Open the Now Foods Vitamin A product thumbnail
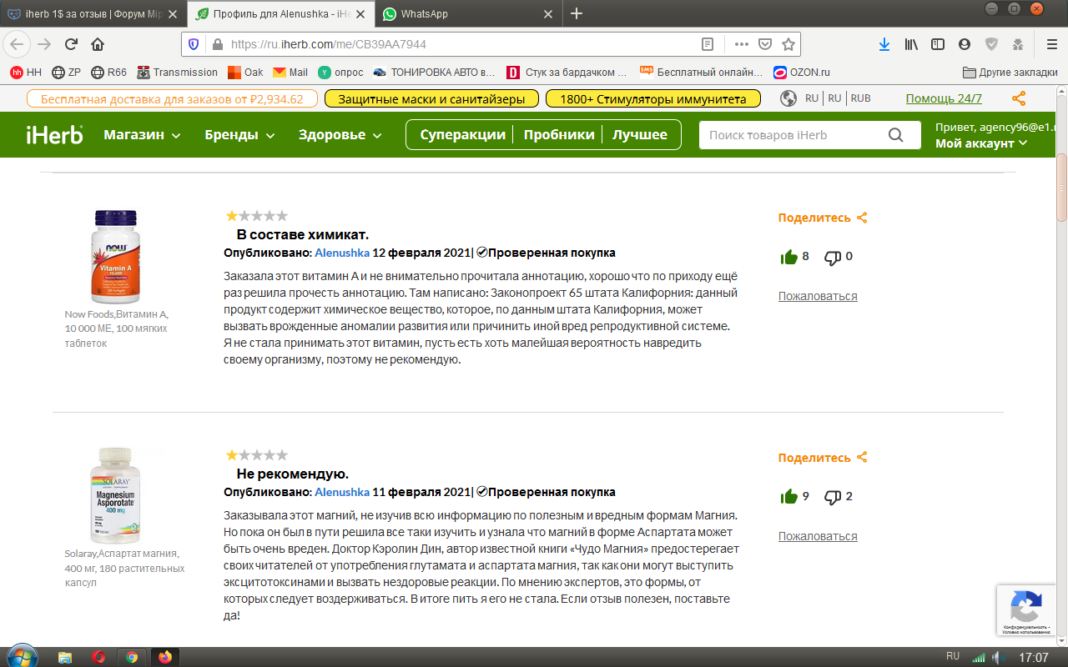The height and width of the screenshot is (667, 1068). [x=115, y=257]
